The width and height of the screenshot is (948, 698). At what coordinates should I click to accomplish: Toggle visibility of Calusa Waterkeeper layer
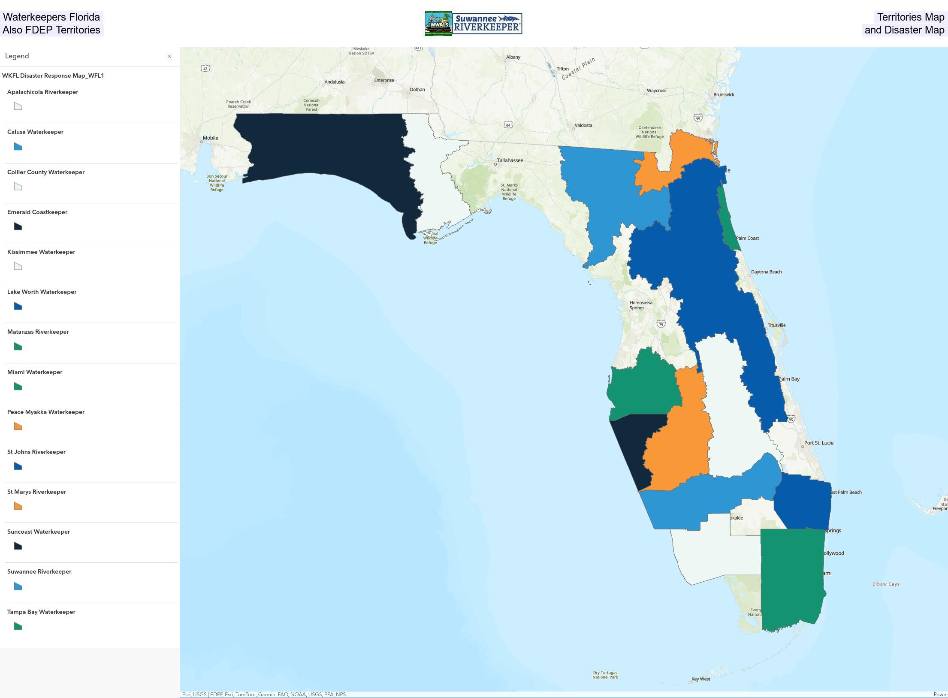35,132
